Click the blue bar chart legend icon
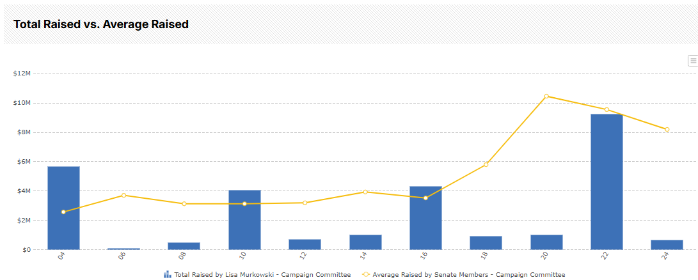Viewport: 698px width, 280px height. [x=168, y=274]
